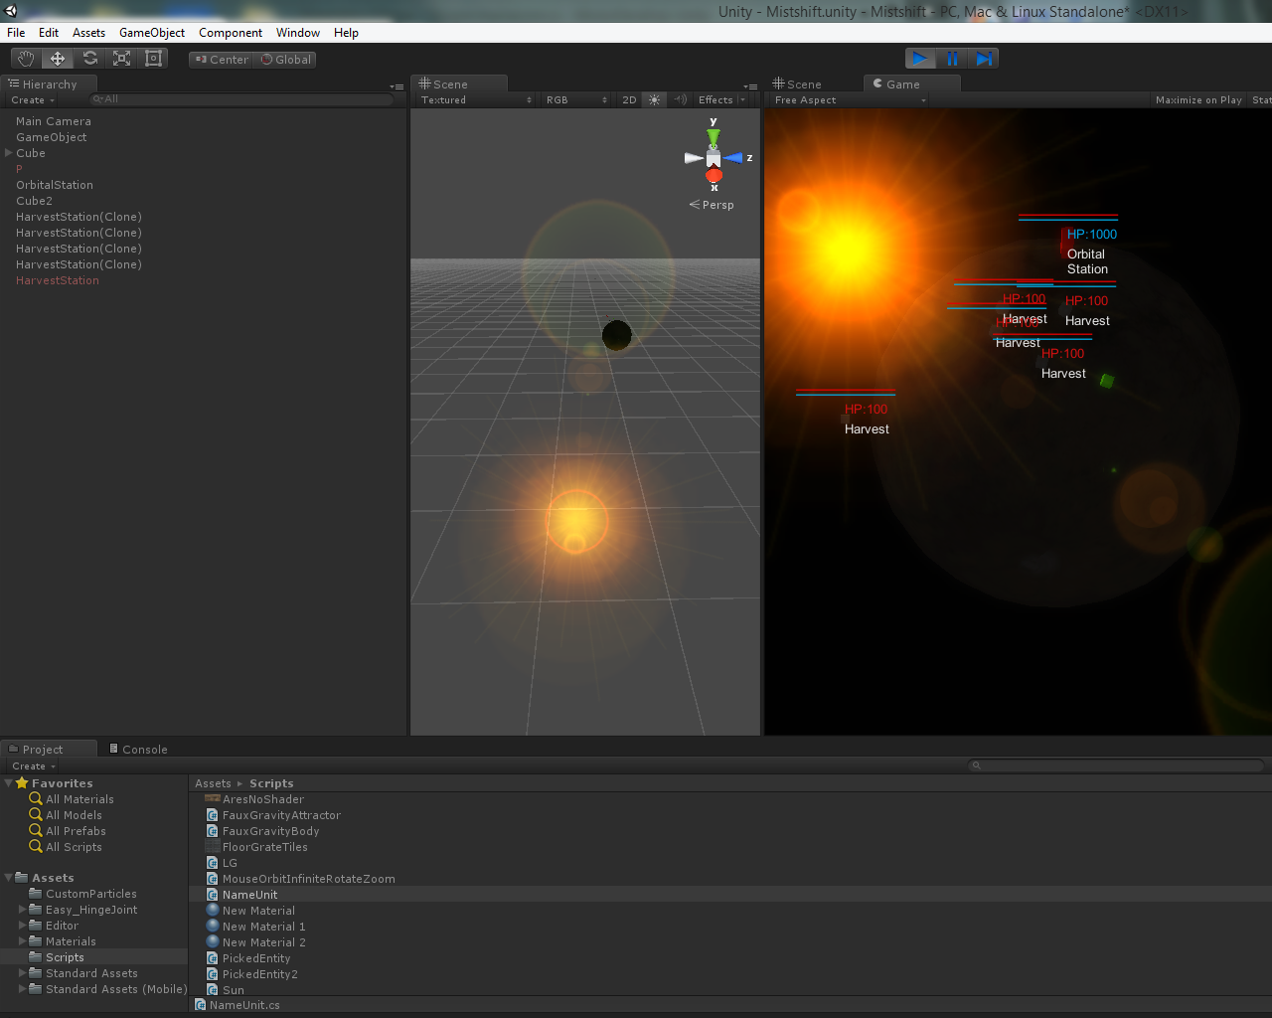Toggle Global coordinate button
Screen dimensions: 1272x1018
point(286,60)
